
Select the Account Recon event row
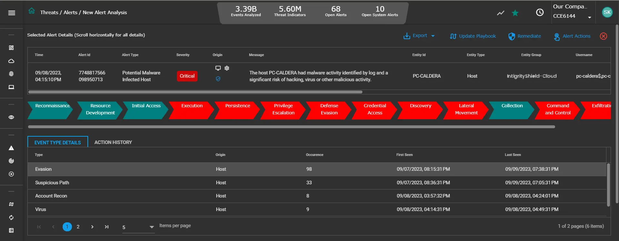tap(317, 196)
